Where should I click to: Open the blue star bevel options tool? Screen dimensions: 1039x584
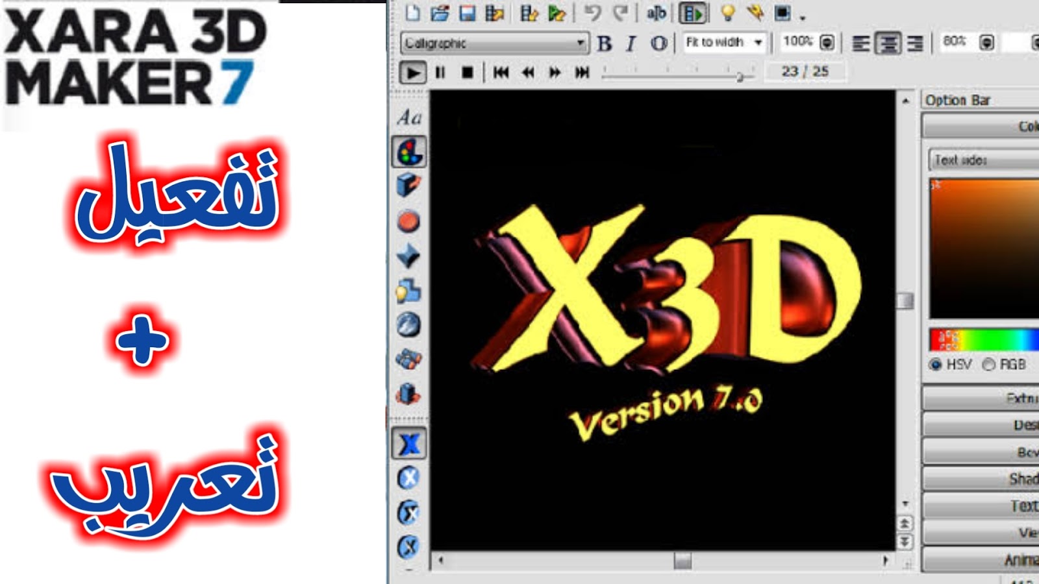click(x=408, y=256)
